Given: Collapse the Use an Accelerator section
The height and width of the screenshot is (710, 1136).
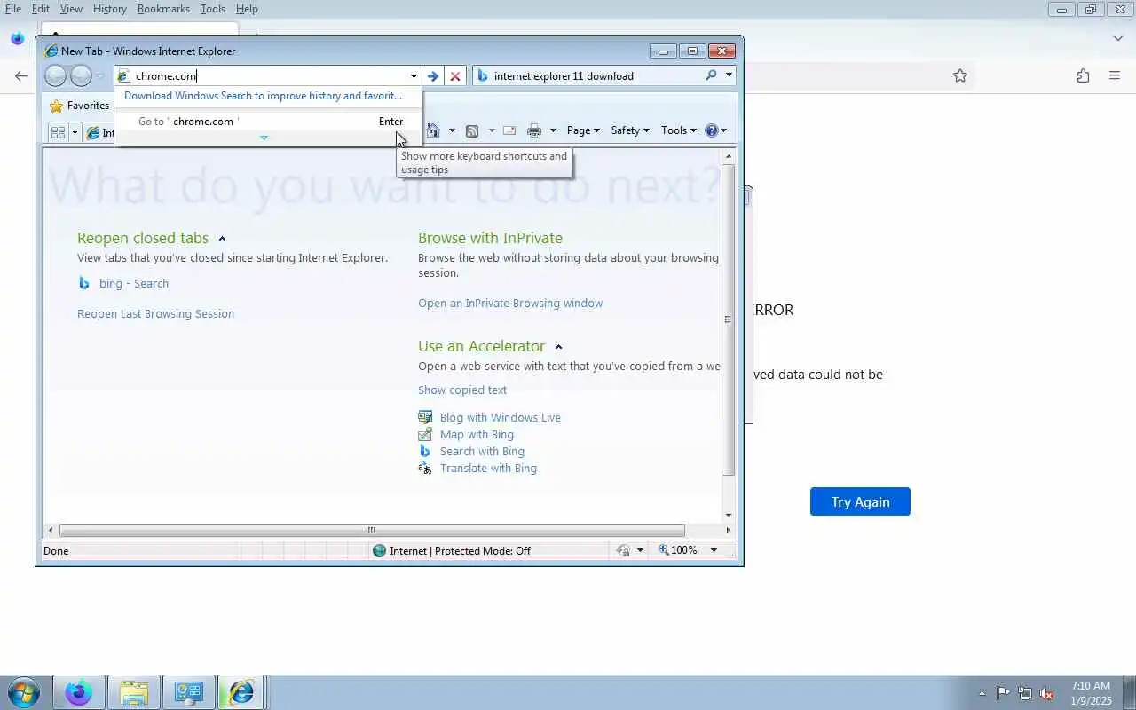Looking at the screenshot, I should tap(558, 347).
